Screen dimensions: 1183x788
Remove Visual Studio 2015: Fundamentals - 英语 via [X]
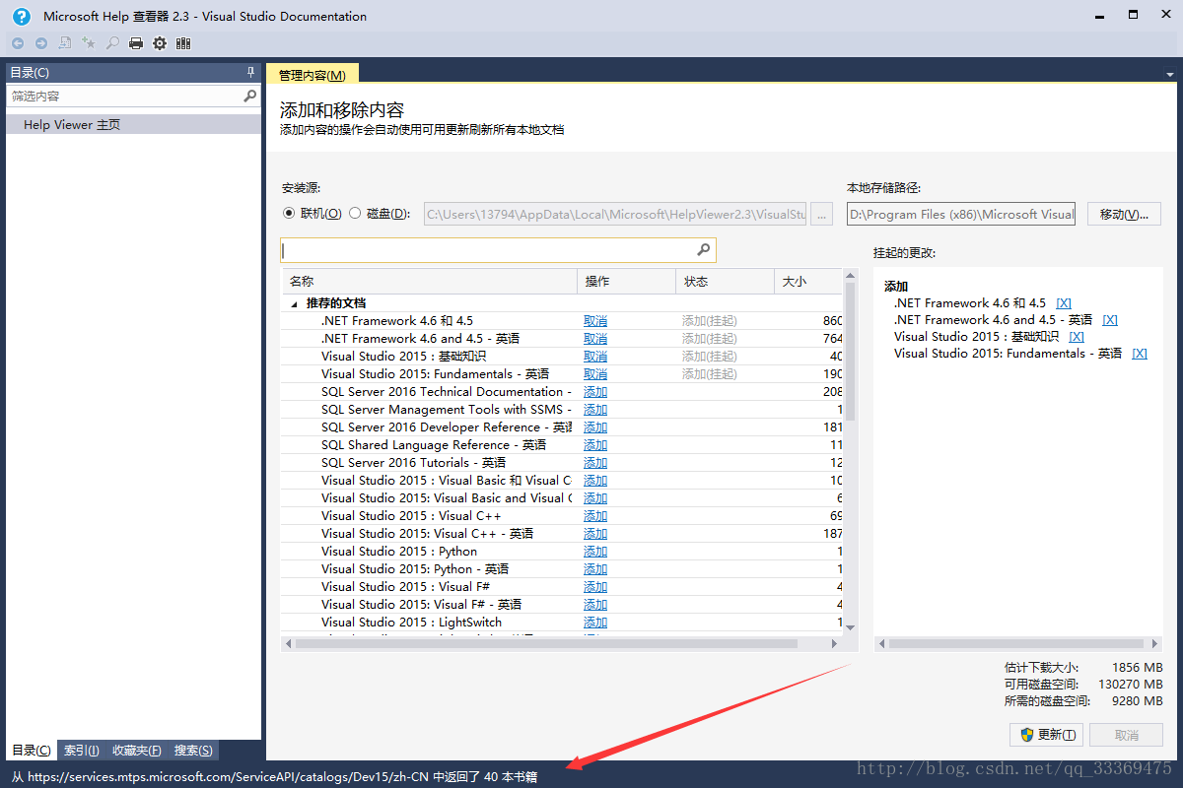coord(1140,354)
